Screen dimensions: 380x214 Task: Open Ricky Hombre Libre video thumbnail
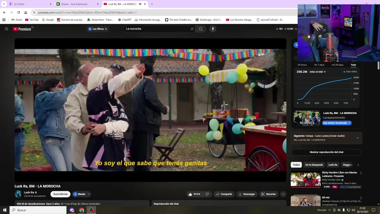pyautogui.click(x=305, y=179)
